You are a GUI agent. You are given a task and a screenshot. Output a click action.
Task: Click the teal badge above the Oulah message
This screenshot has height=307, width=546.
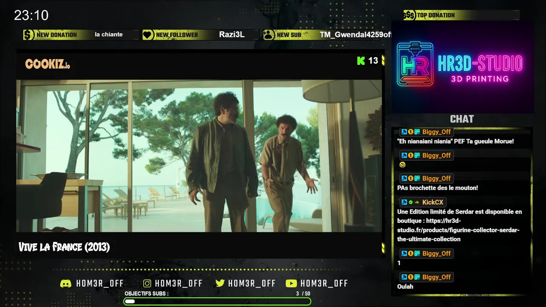point(417,277)
